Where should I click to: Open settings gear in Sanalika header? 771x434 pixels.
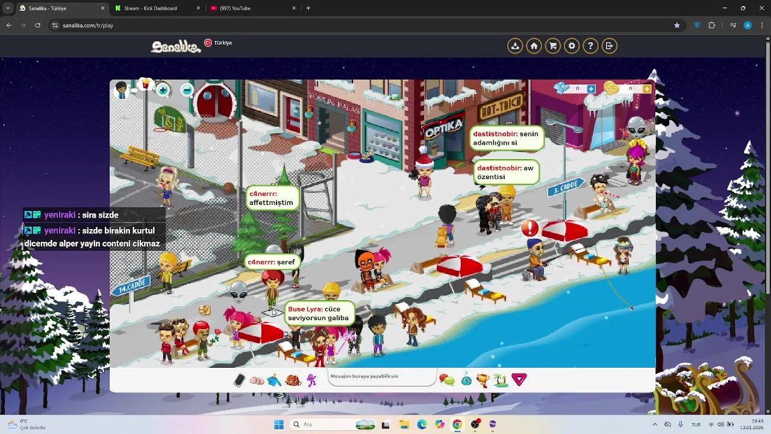coord(572,46)
